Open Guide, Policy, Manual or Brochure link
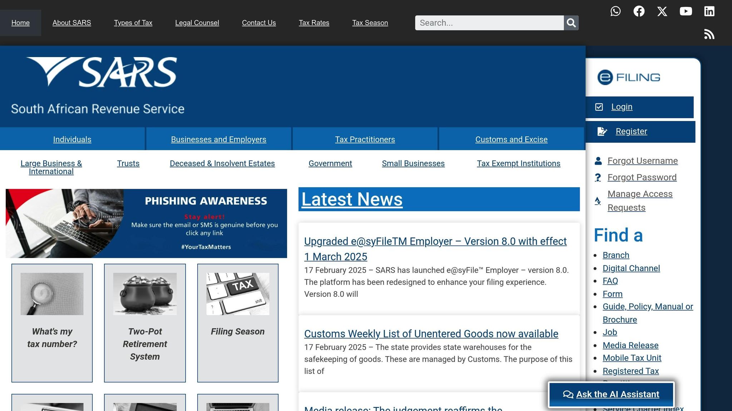 point(648,313)
